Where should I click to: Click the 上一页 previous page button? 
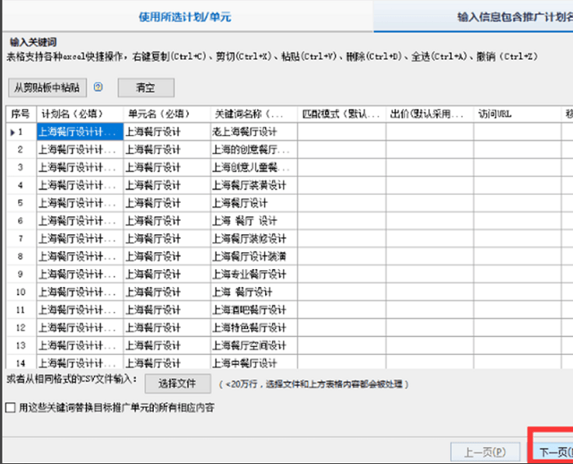pos(485,452)
